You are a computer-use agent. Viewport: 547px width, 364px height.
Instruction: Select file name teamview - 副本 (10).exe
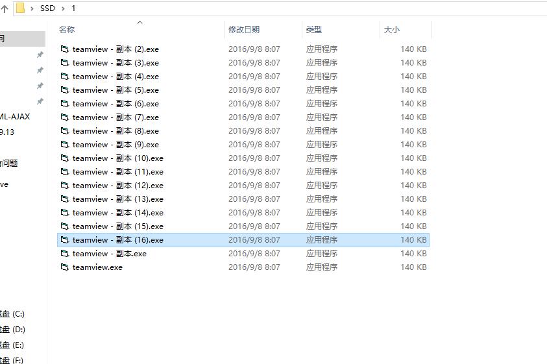click(118, 158)
